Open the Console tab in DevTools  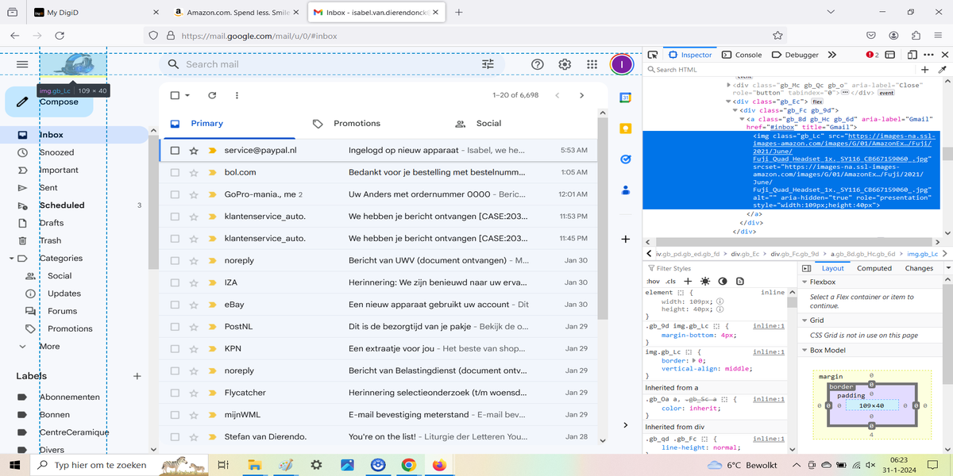point(742,55)
